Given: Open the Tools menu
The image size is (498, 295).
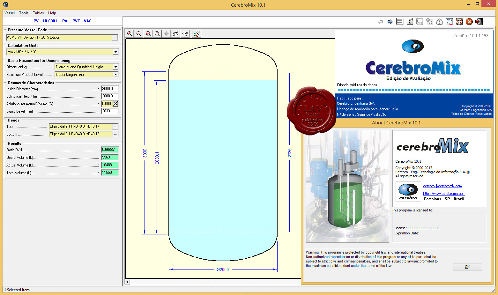Looking at the screenshot, I should tap(24, 13).
